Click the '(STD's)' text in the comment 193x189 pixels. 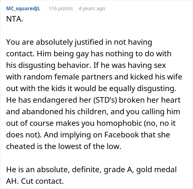point(105,100)
